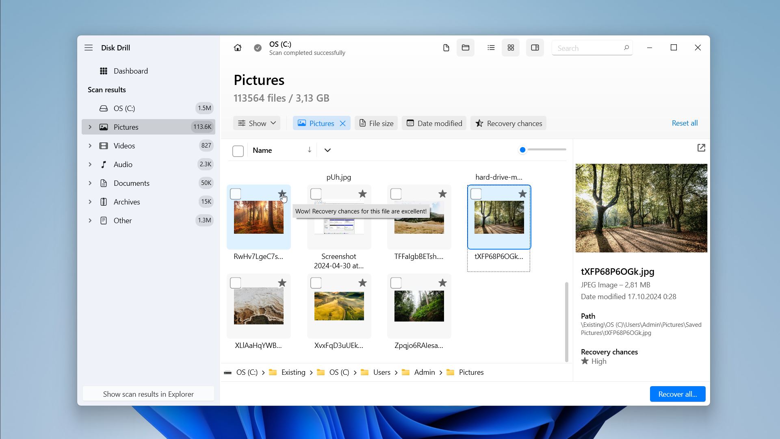Image resolution: width=780 pixels, height=439 pixels.
Task: Click the Pictures active filter tab
Action: [x=322, y=123]
